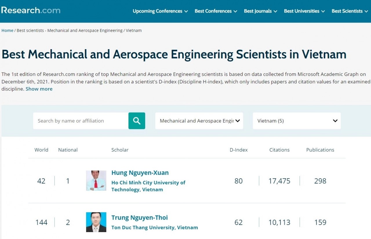The width and height of the screenshot is (371, 239).
Task: Open Hung Nguyen-Xuan's profile photo
Action: coord(96,181)
